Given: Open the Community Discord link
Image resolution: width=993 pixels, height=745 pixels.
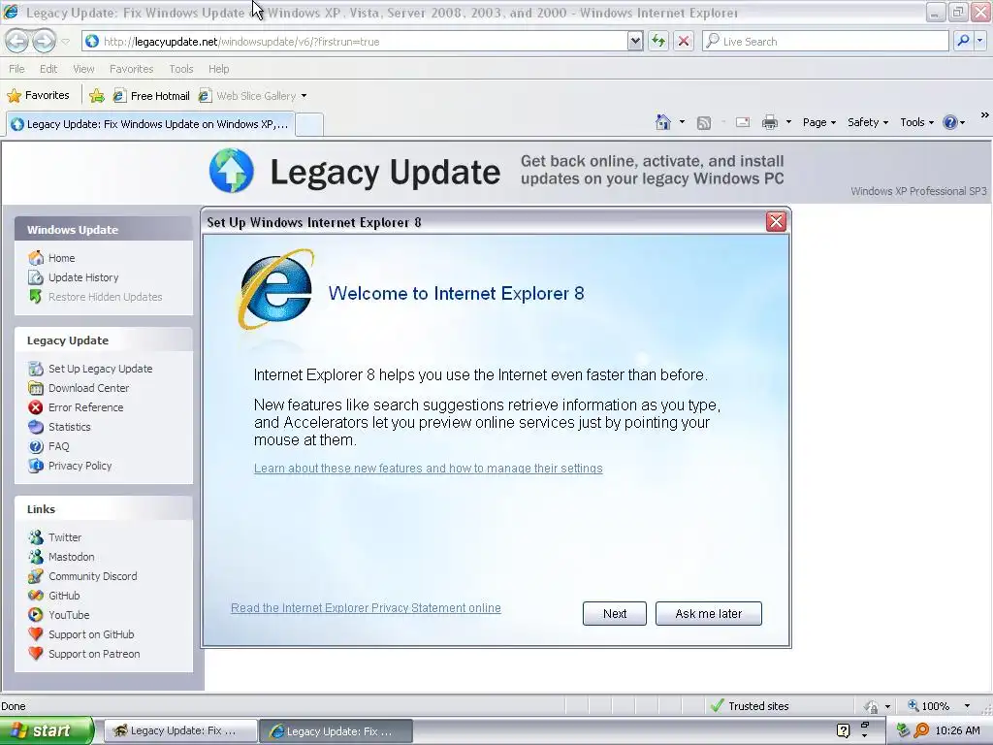Looking at the screenshot, I should tap(92, 576).
